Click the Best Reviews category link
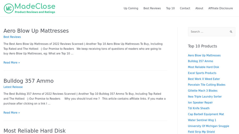The width and height of the screenshot is (239, 134). (12, 37)
